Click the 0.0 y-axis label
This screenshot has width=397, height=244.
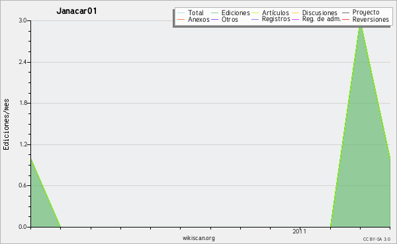coord(22,227)
